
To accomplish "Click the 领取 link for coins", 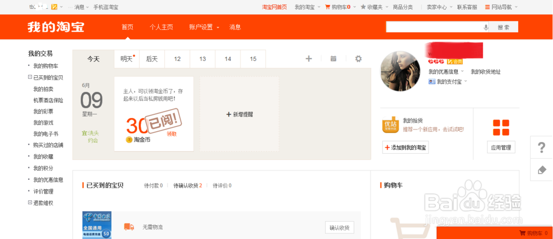I will (x=172, y=134).
